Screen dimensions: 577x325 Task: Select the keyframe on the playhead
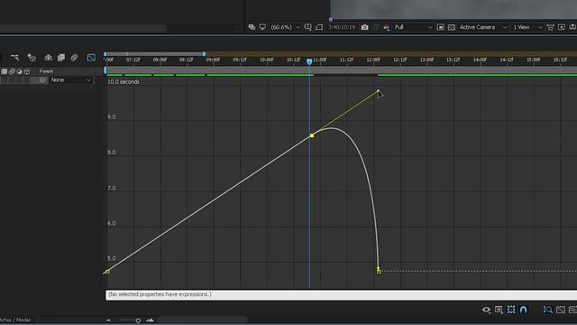point(312,135)
